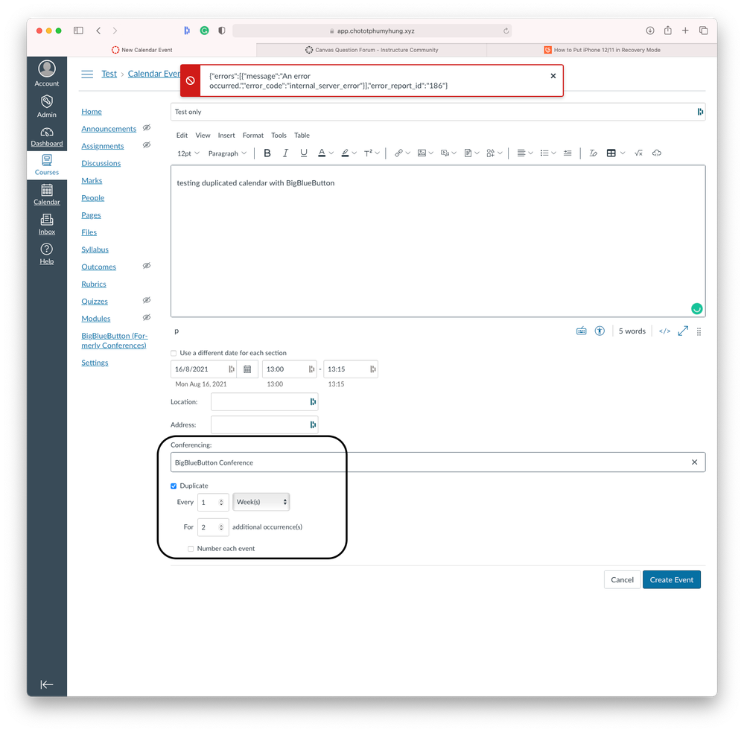The image size is (744, 732).
Task: Collapse the global navigation sidebar
Action: [46, 684]
